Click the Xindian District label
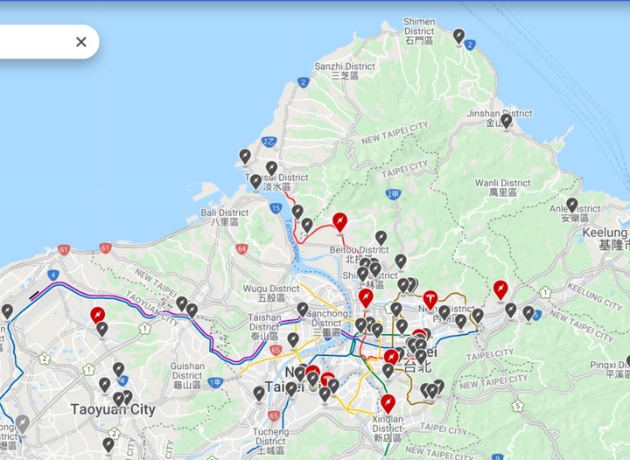 pyautogui.click(x=388, y=429)
